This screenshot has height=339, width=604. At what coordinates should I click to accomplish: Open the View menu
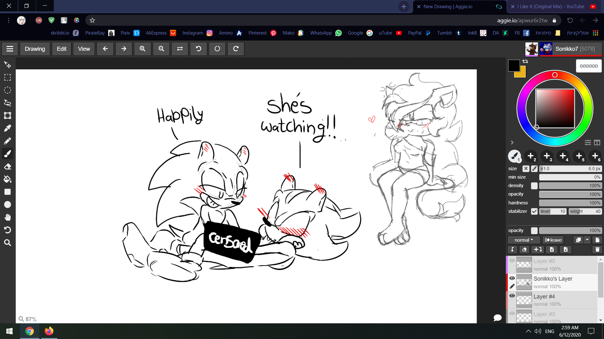pos(84,49)
